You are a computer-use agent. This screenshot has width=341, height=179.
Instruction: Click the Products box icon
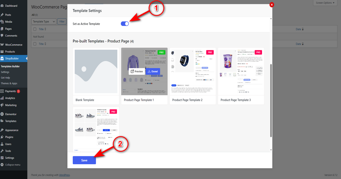pos(2,51)
